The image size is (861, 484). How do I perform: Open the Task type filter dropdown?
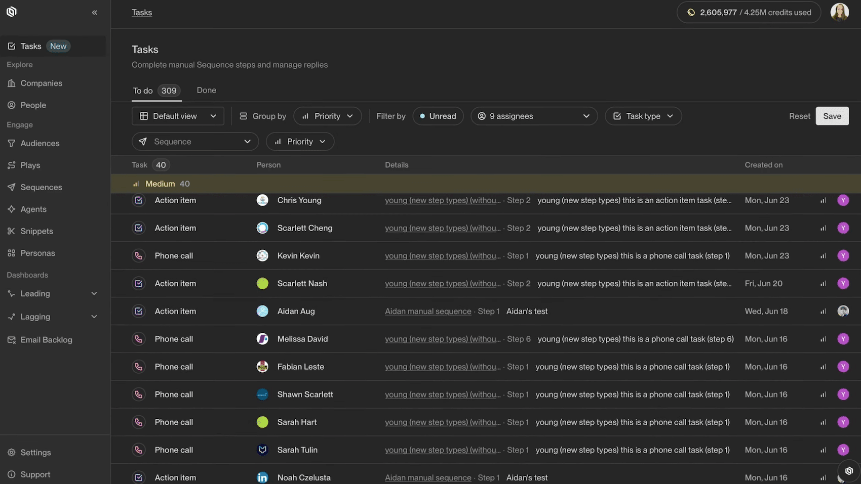click(643, 116)
